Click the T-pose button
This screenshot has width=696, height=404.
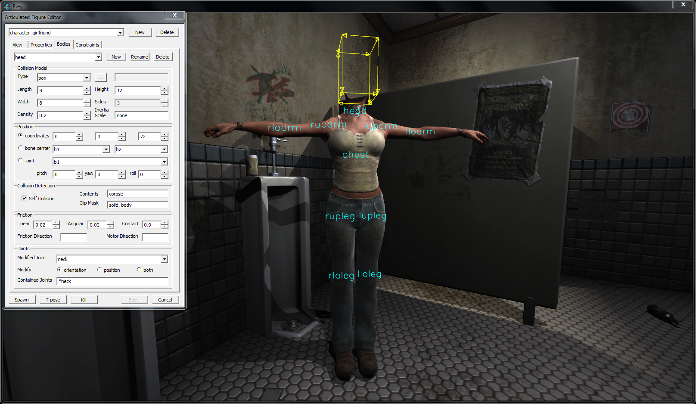click(53, 300)
